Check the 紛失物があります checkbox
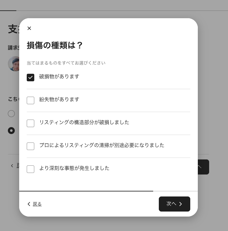 pos(31,100)
